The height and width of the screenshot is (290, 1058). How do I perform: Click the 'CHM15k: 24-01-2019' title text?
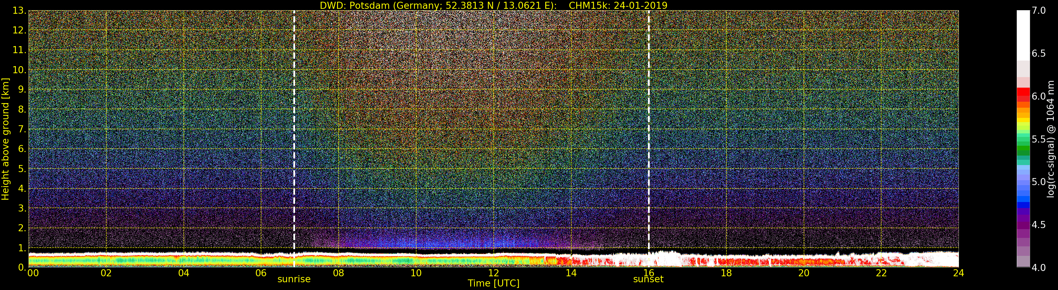click(x=618, y=5)
